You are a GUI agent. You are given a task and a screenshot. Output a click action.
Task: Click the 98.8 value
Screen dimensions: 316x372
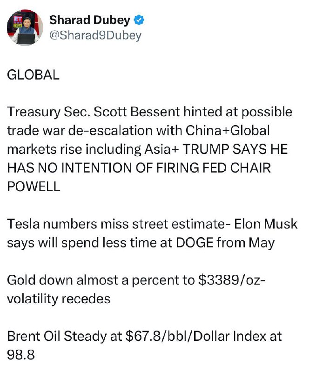[x=21, y=355]
